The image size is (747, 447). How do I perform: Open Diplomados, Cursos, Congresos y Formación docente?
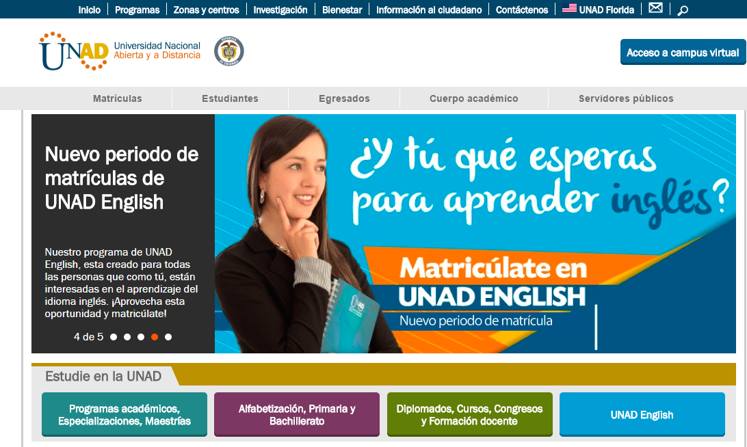(470, 415)
